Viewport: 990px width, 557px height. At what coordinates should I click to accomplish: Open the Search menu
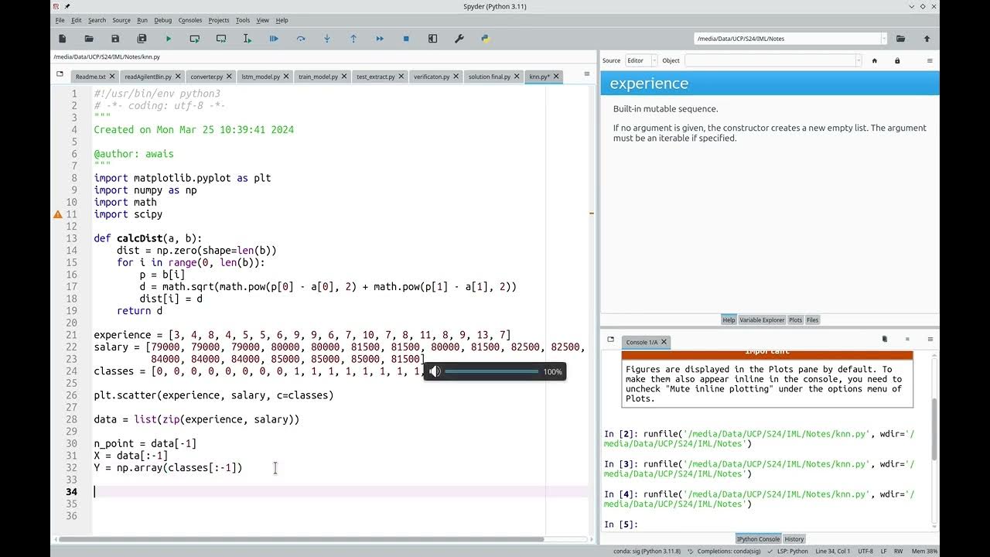tap(97, 20)
